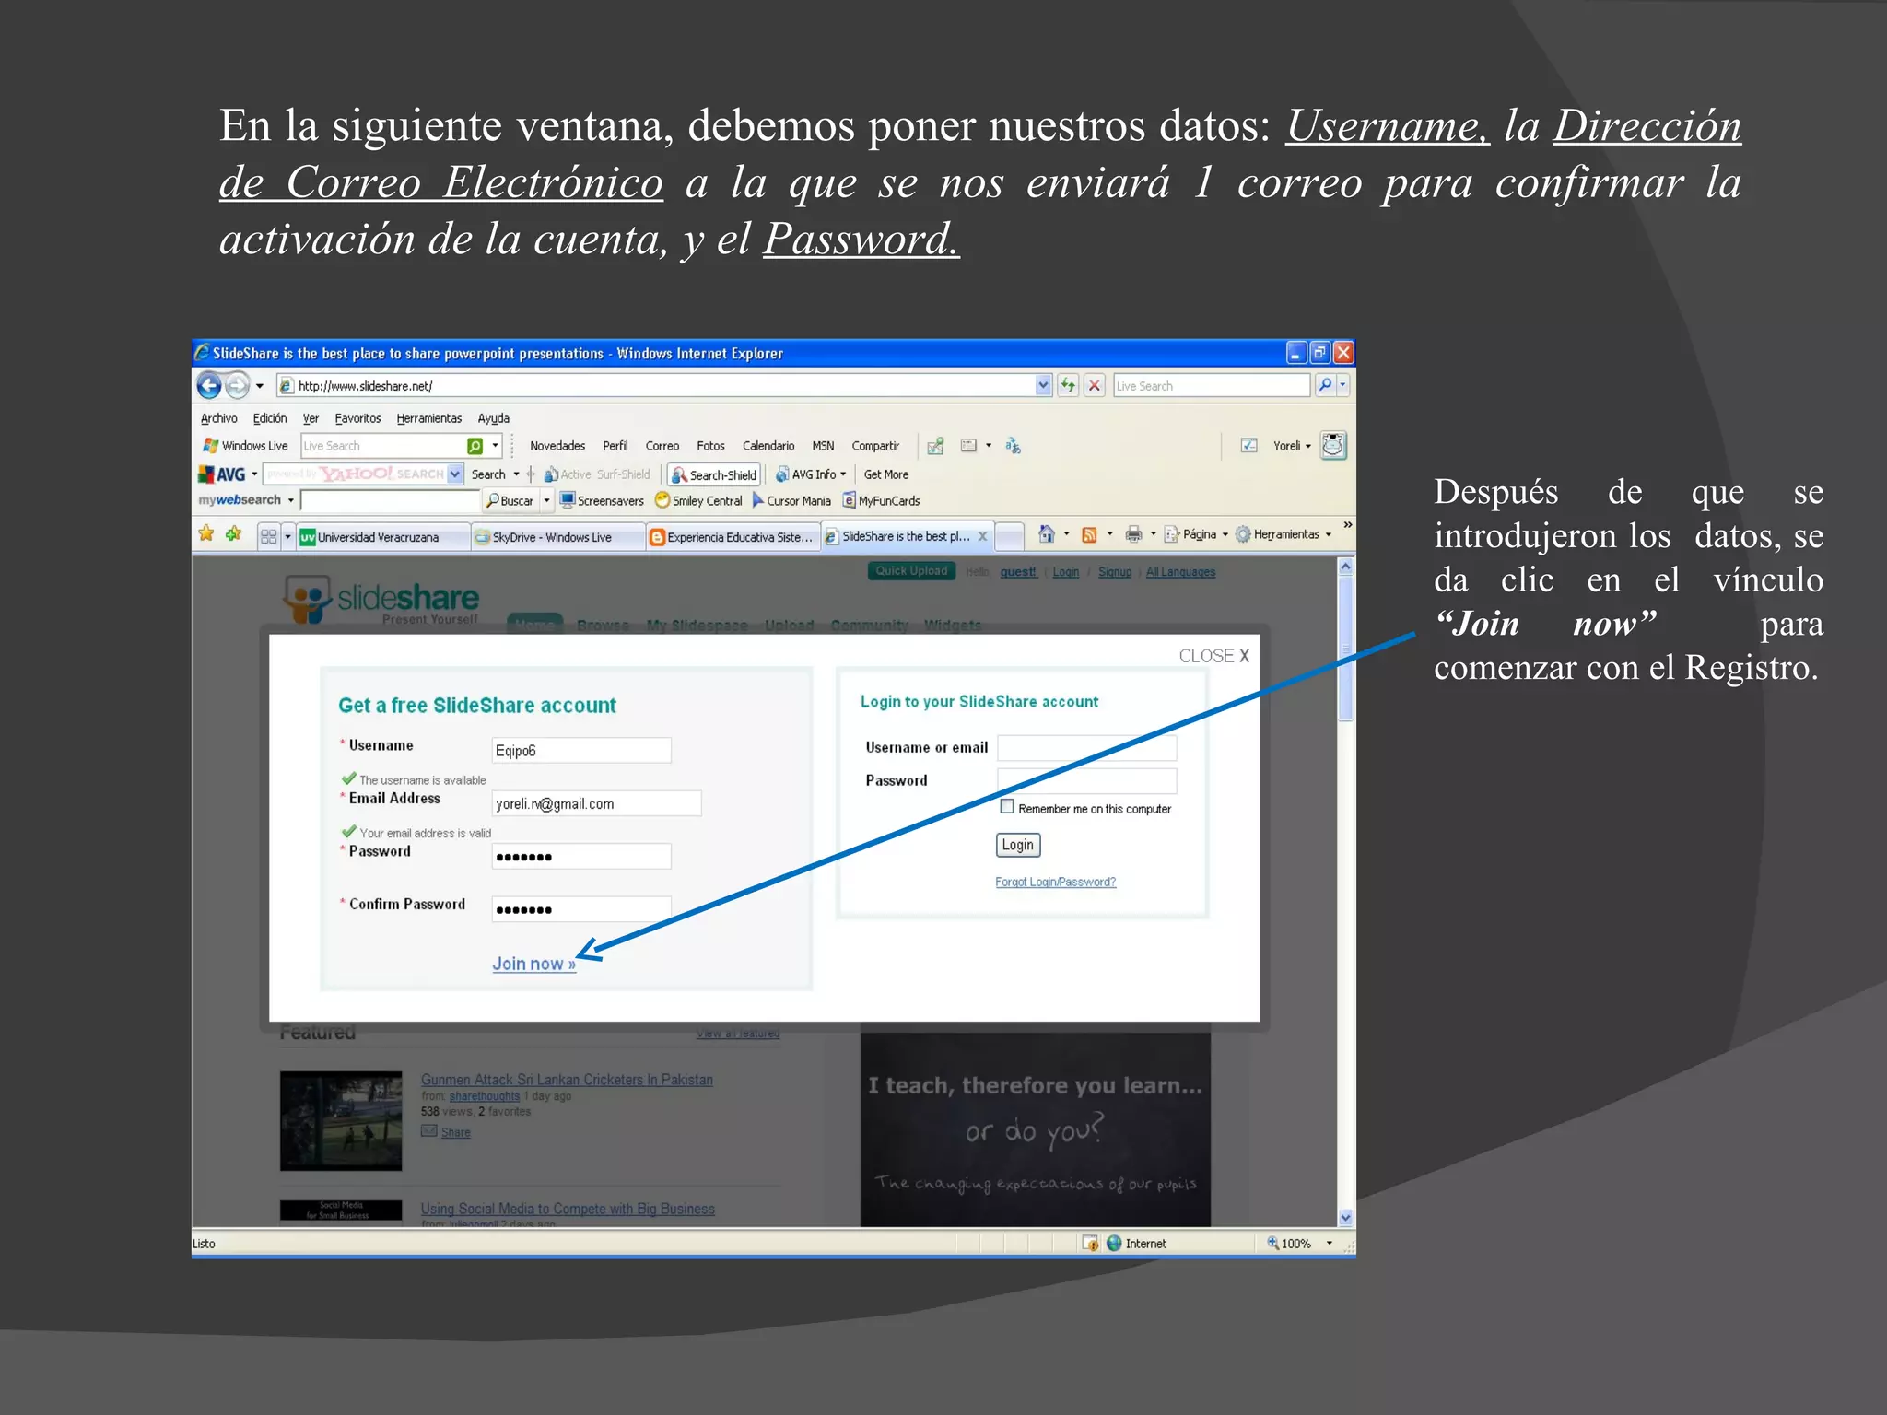The width and height of the screenshot is (1887, 1415).
Task: Click the Confirm Password field
Action: (x=581, y=909)
